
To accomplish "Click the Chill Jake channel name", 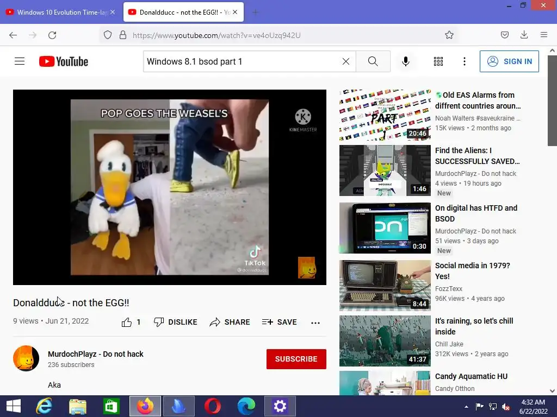I will 449,344.
